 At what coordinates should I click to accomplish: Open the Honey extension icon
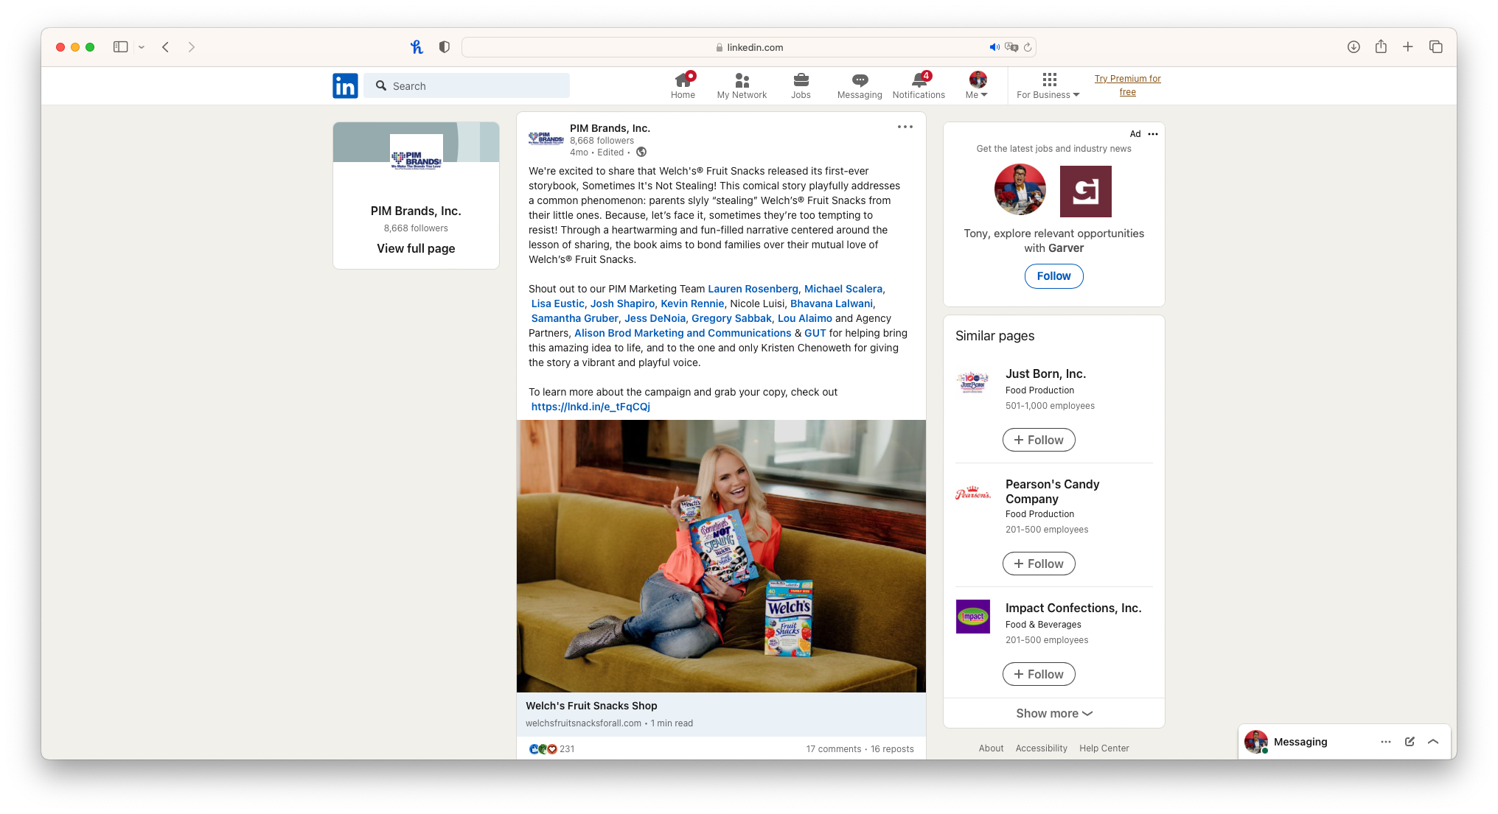pyautogui.click(x=417, y=47)
